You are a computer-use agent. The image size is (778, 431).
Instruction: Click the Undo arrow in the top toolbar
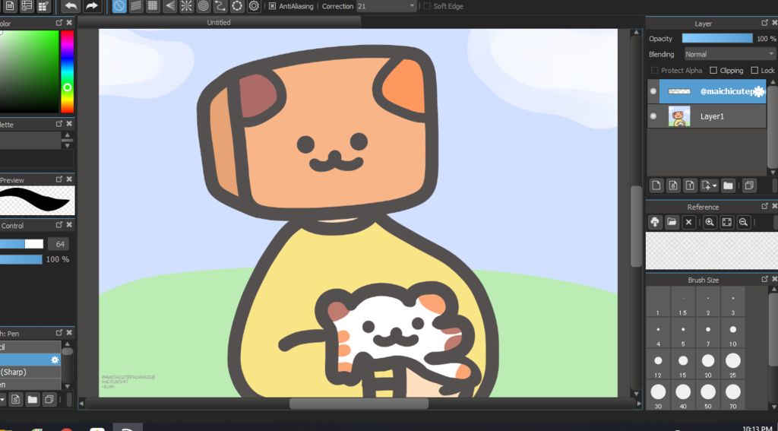[x=71, y=6]
